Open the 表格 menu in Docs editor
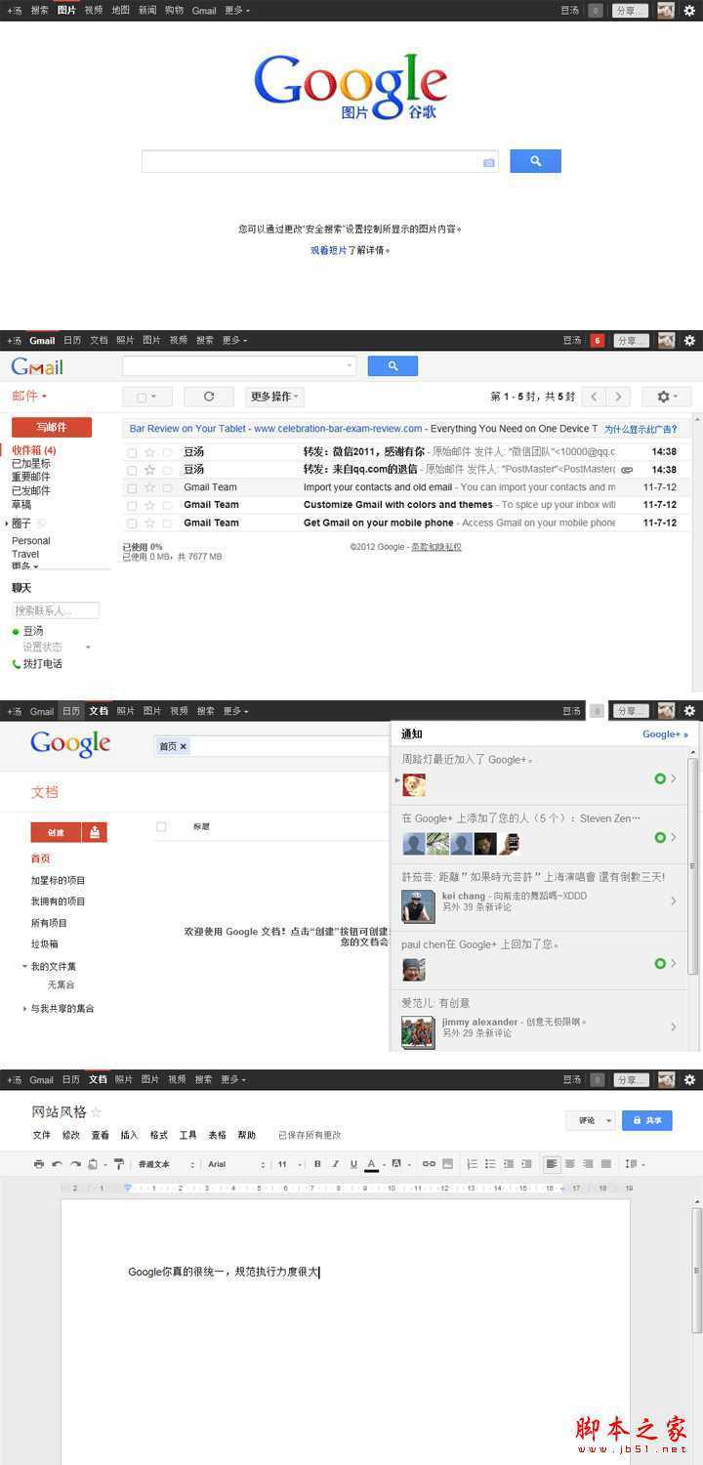The height and width of the screenshot is (1465, 703). [x=217, y=1135]
